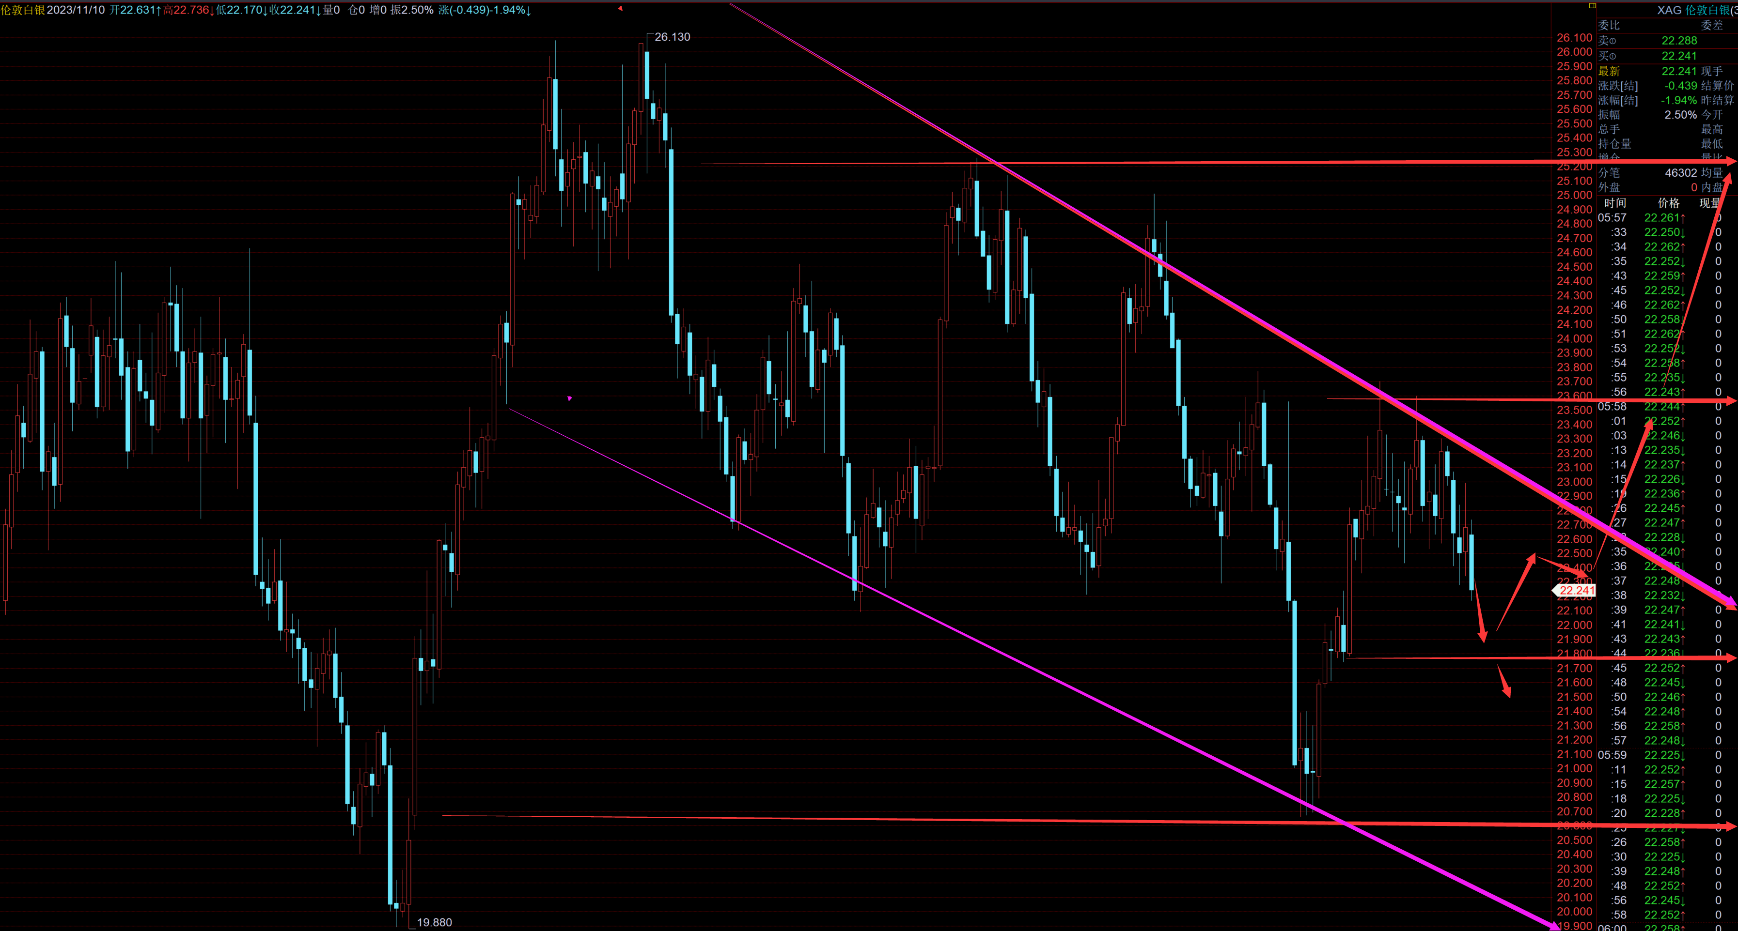Click the 20.000 label on price axis
This screenshot has height=931, width=1738.
pos(1574,912)
